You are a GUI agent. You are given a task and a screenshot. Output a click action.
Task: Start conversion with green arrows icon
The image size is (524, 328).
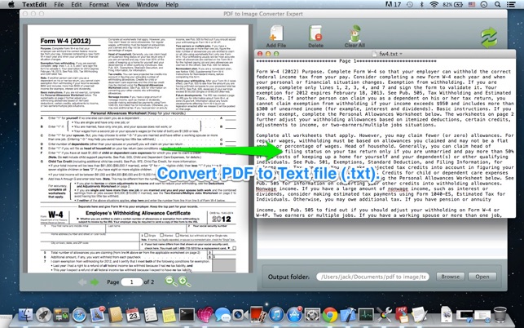point(489,38)
